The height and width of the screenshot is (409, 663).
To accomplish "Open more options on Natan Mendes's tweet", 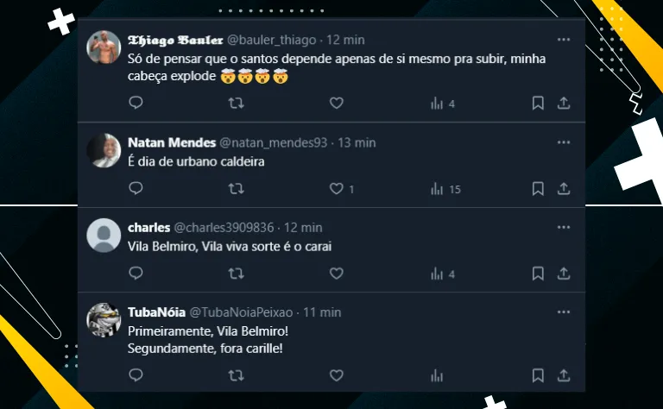I will click(x=563, y=142).
